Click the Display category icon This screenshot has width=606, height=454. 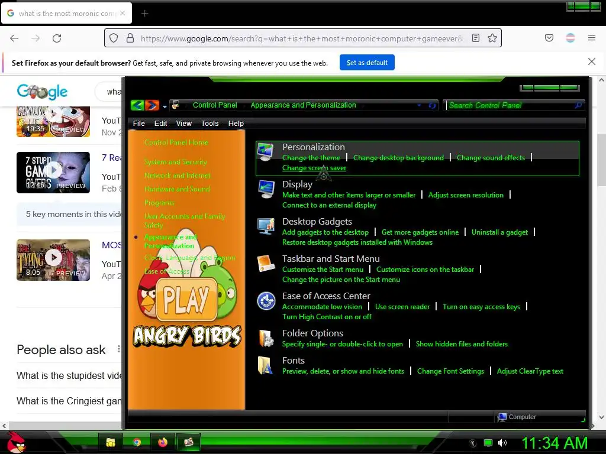click(x=266, y=189)
